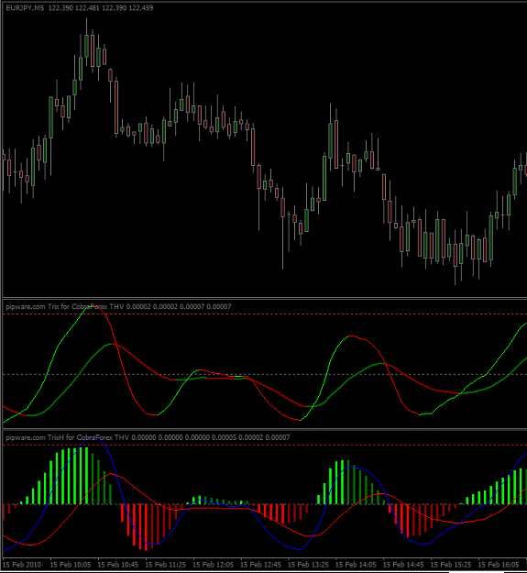This screenshot has height=573, width=527.
Task: Click the 122.481 high price value
Action: pyautogui.click(x=87, y=7)
